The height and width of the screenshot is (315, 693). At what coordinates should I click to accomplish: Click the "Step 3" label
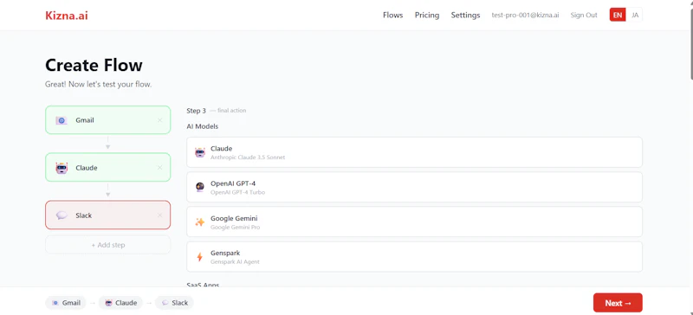197,111
